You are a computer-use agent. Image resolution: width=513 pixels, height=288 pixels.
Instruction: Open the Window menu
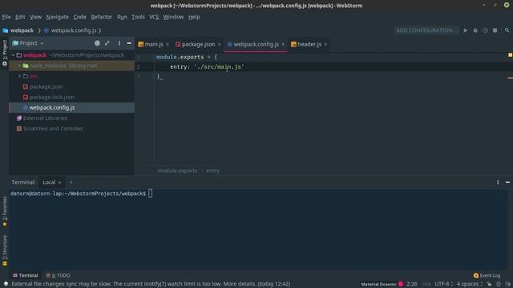173,17
